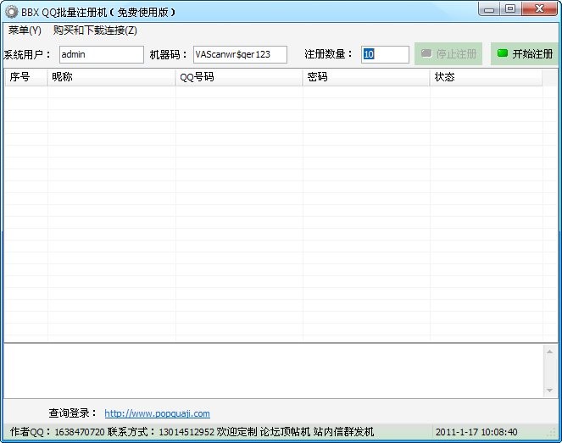This screenshot has height=443, width=562.
Task: Close the BBX QQ批量注册机 window
Action: coord(539,9)
